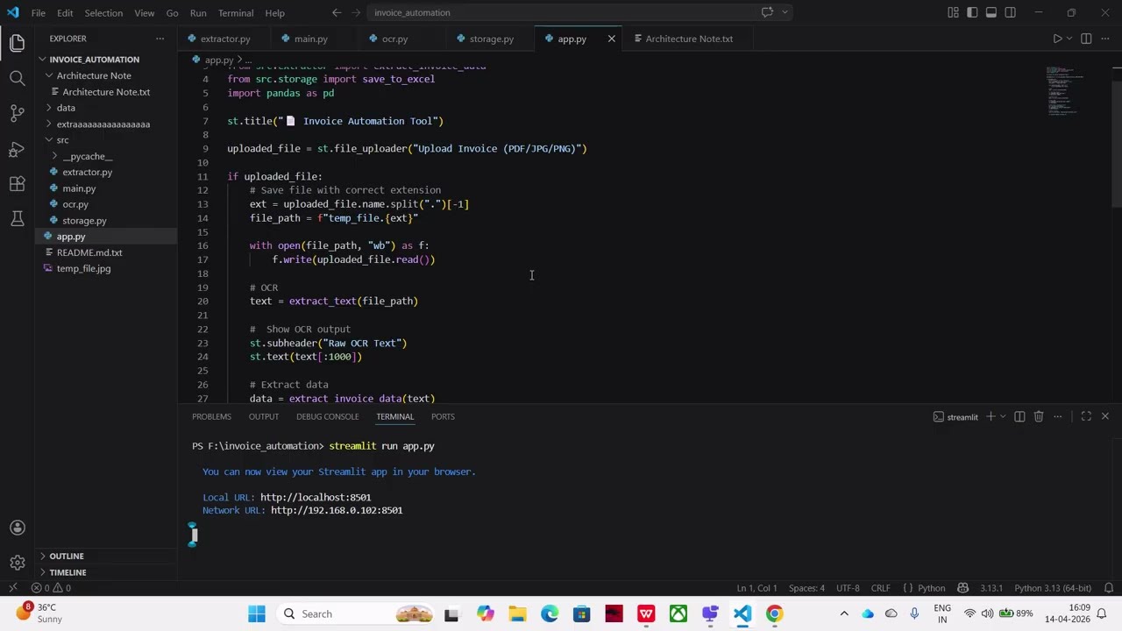The height and width of the screenshot is (631, 1122).
Task: Switch to the Architecture Note.txt tab
Action: click(x=689, y=39)
